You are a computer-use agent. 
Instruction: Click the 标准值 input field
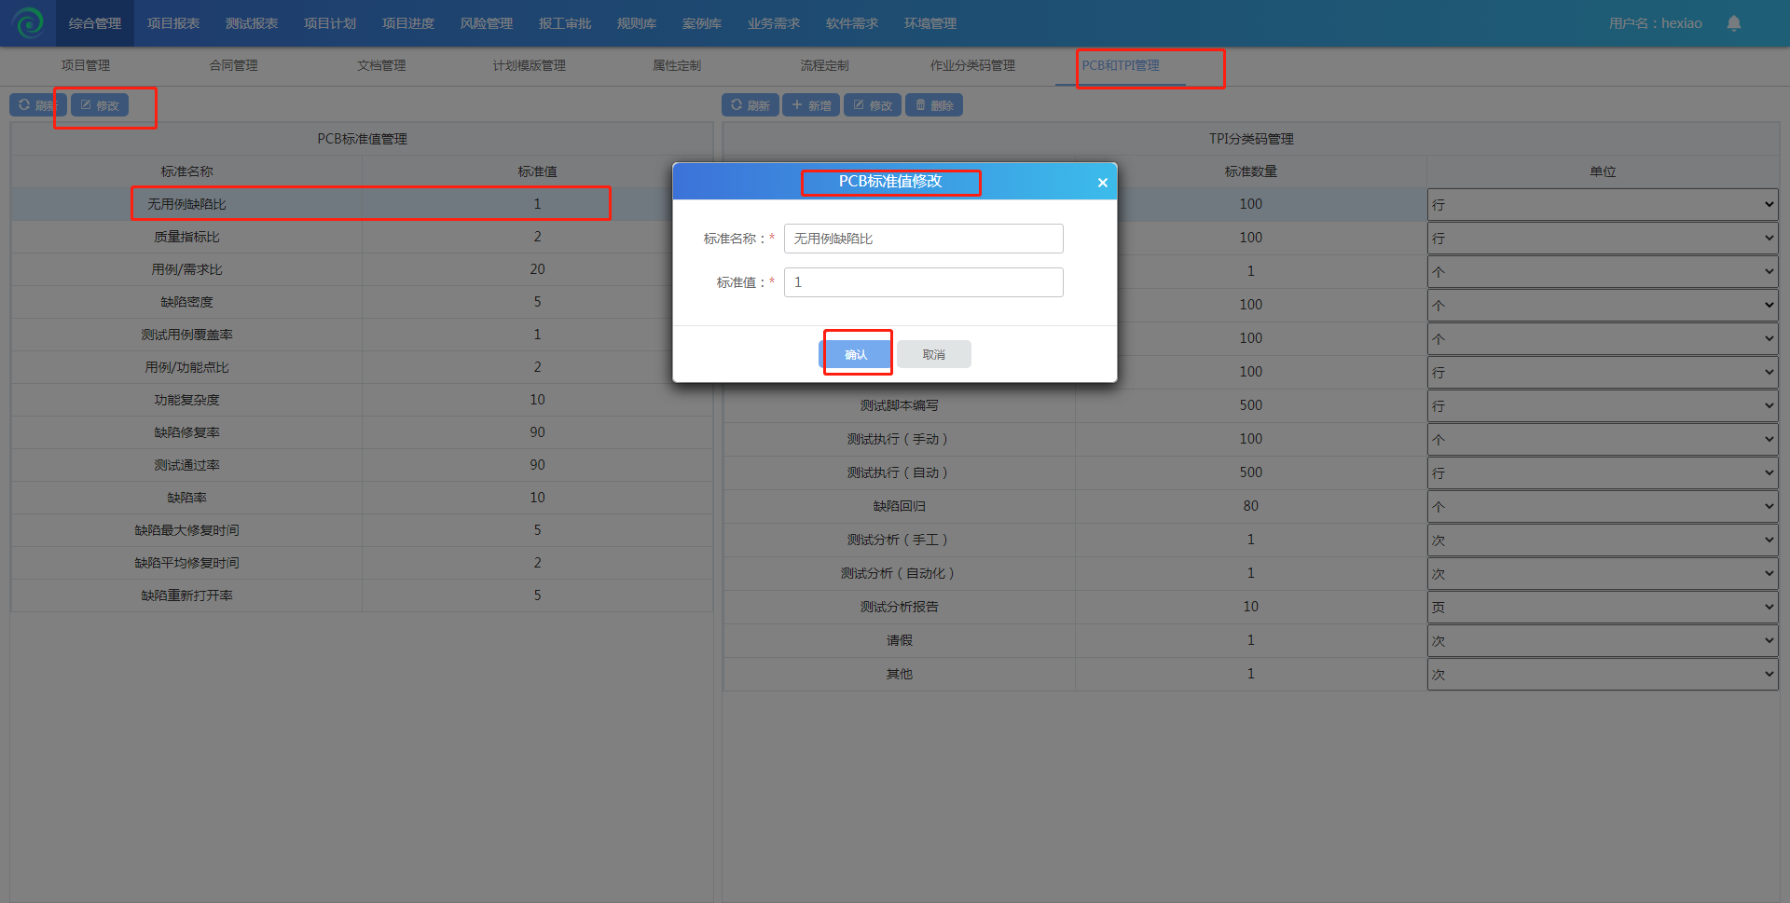coord(923,282)
